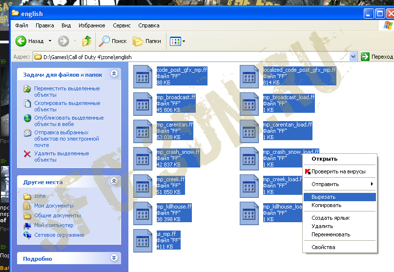Choose Properties (Свойства) in context menu
This screenshot has width=394, height=272.
click(323, 247)
